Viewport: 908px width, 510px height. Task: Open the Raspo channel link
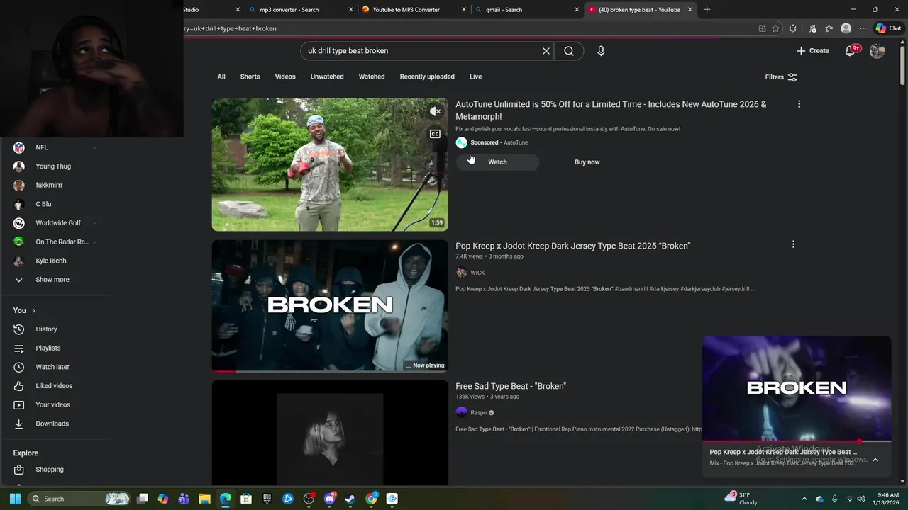click(479, 413)
